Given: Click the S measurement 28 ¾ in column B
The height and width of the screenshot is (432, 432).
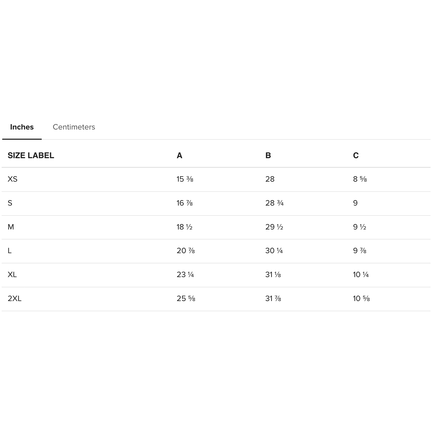Looking at the screenshot, I should coord(274,203).
